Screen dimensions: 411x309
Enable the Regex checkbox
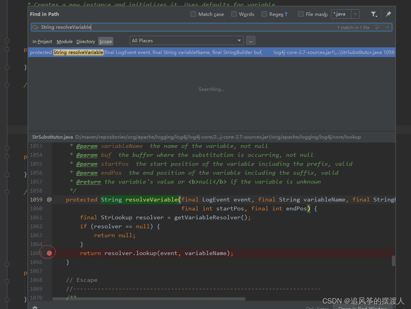click(264, 14)
